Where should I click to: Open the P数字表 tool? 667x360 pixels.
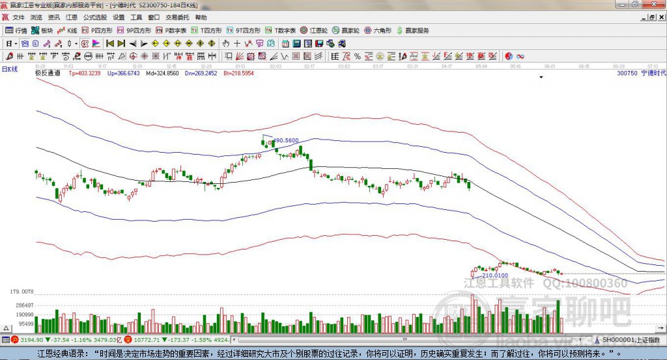point(171,31)
